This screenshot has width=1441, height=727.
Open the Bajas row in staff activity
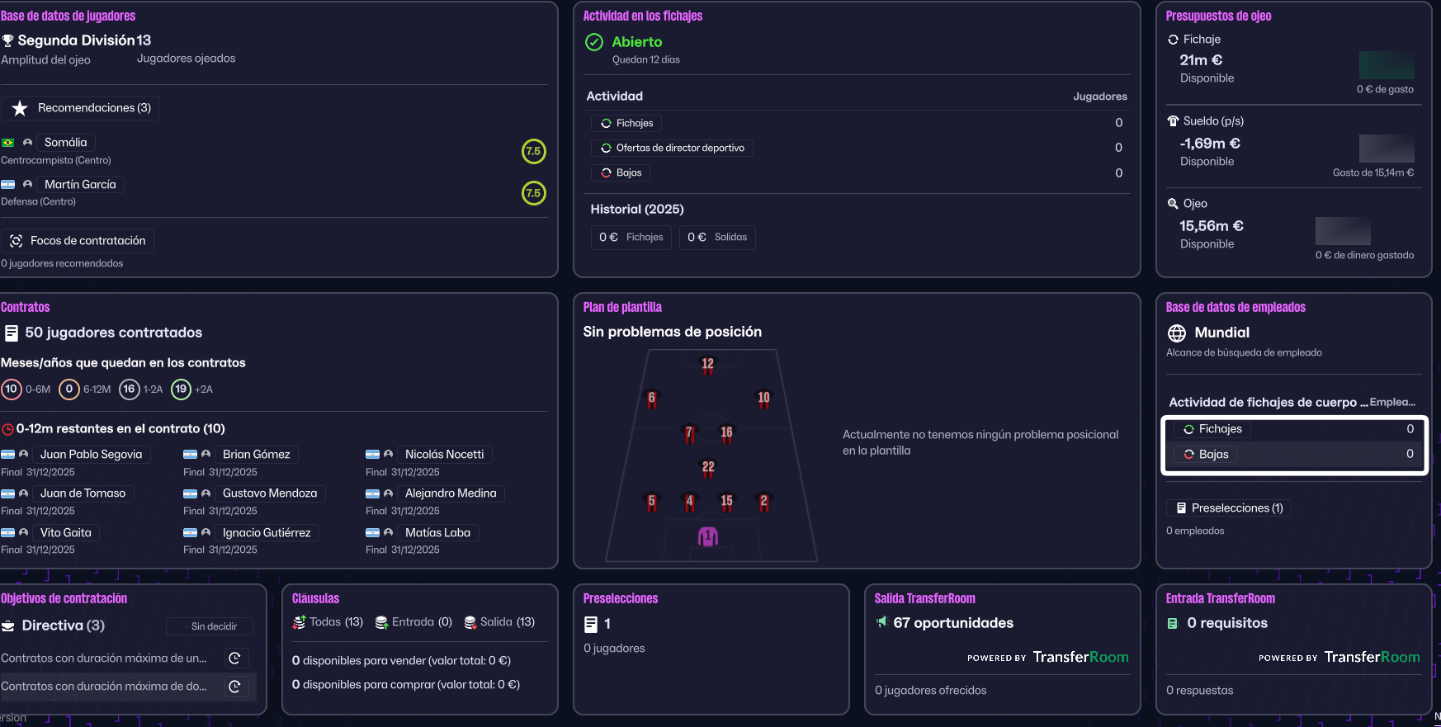pyautogui.click(x=1294, y=455)
